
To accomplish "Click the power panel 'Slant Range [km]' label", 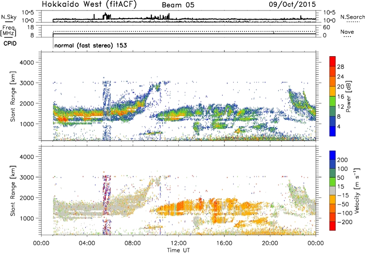I will coord(13,96).
